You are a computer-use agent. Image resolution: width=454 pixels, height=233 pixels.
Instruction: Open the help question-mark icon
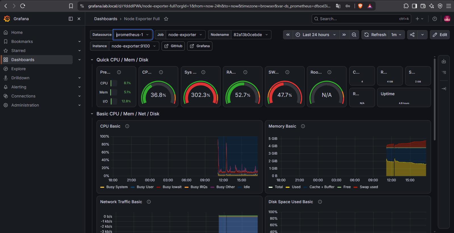click(434, 19)
